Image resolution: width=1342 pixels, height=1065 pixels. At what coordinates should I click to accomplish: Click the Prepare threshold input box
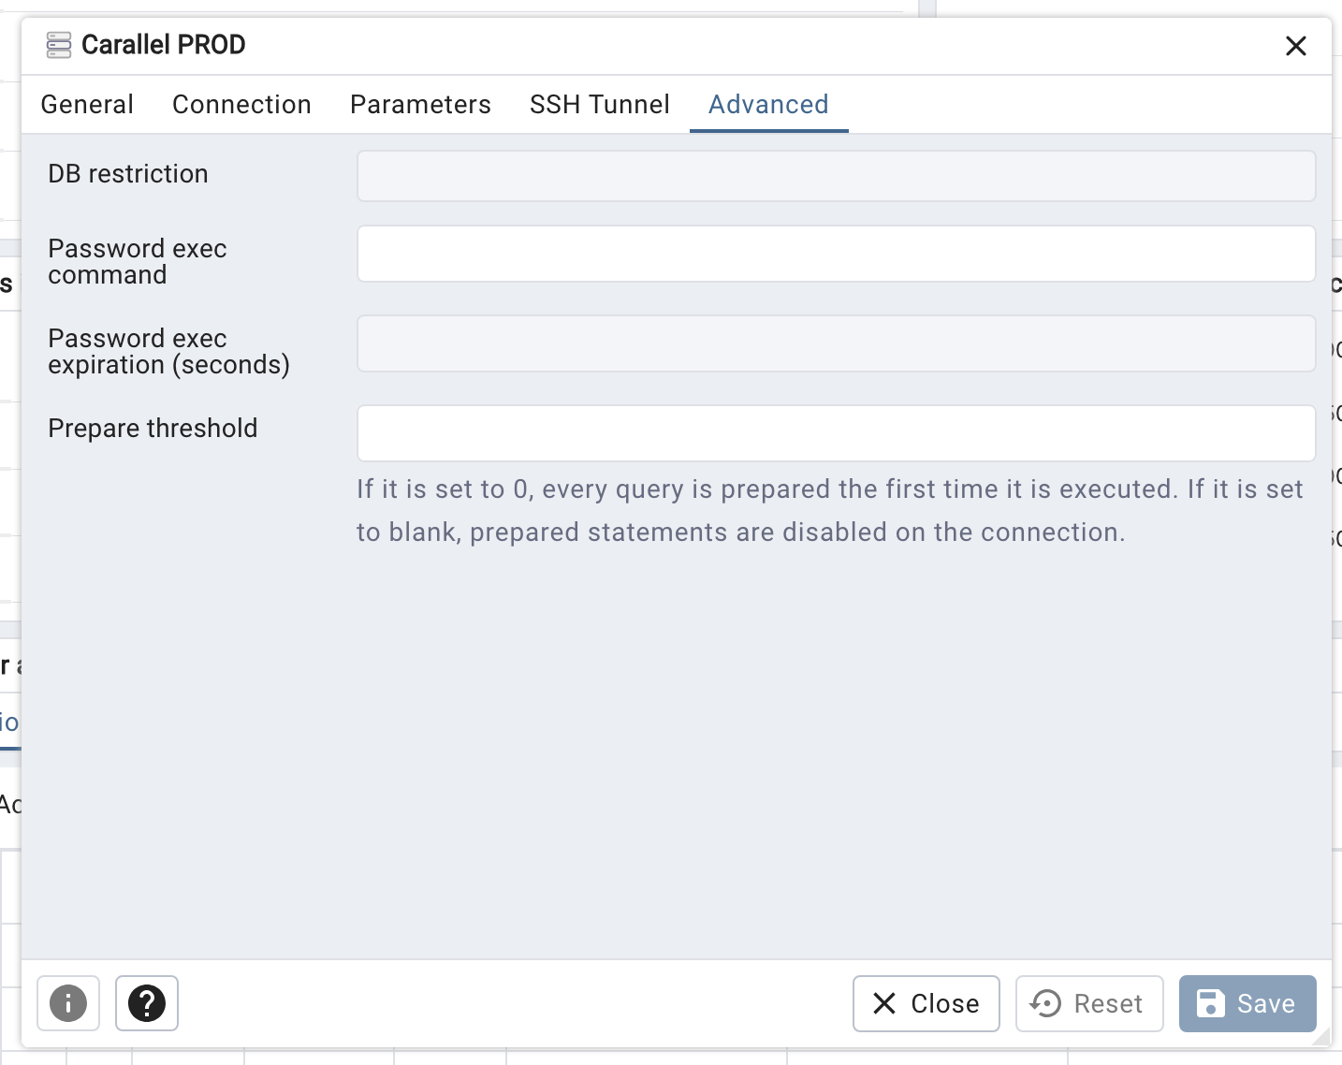click(x=836, y=433)
